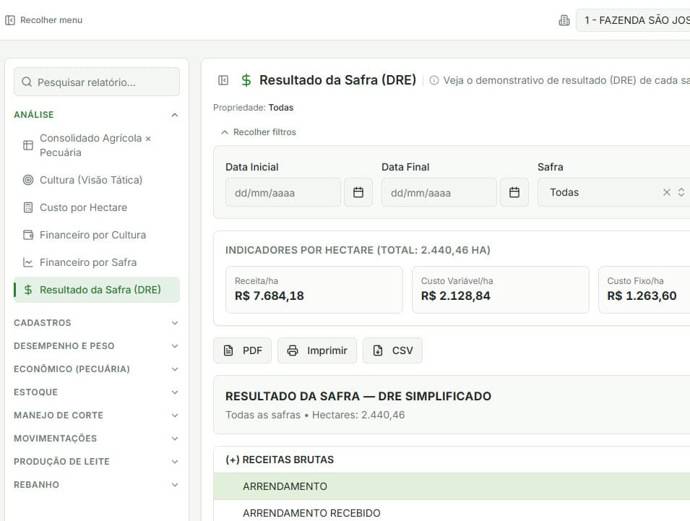Open the farm selector 1 - FAZENDA SÃO JOS
This screenshot has height=521, width=690.
point(633,20)
